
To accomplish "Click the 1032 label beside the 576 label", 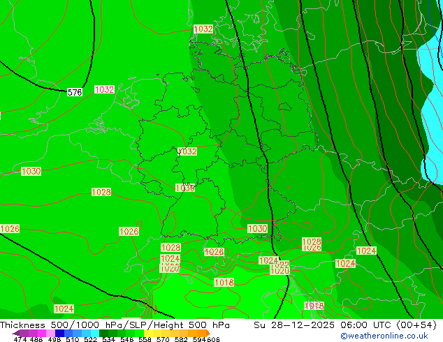I will pyautogui.click(x=104, y=89).
